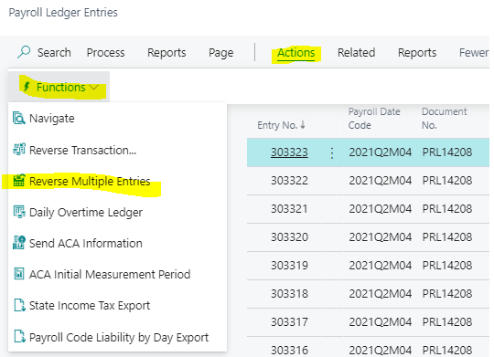Click 2021Q2M04 in row 303320

(380, 237)
